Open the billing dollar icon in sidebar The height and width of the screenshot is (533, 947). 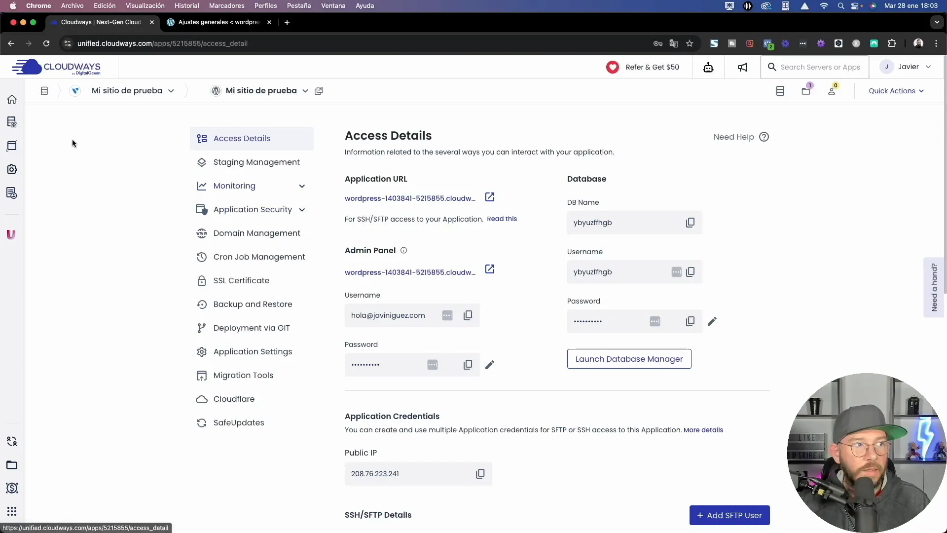click(12, 488)
